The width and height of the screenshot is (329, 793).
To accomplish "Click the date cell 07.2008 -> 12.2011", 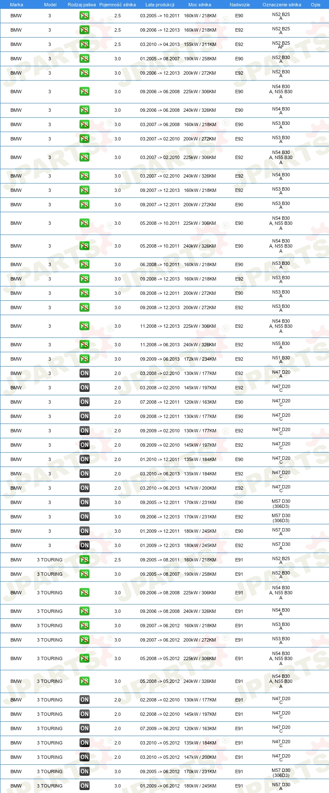I will (160, 402).
